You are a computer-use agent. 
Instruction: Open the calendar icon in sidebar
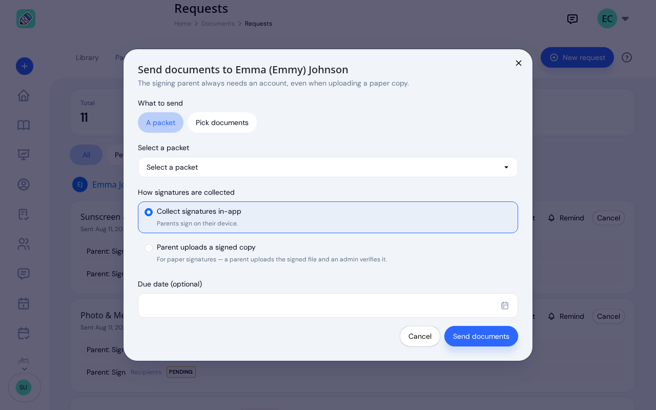click(24, 303)
